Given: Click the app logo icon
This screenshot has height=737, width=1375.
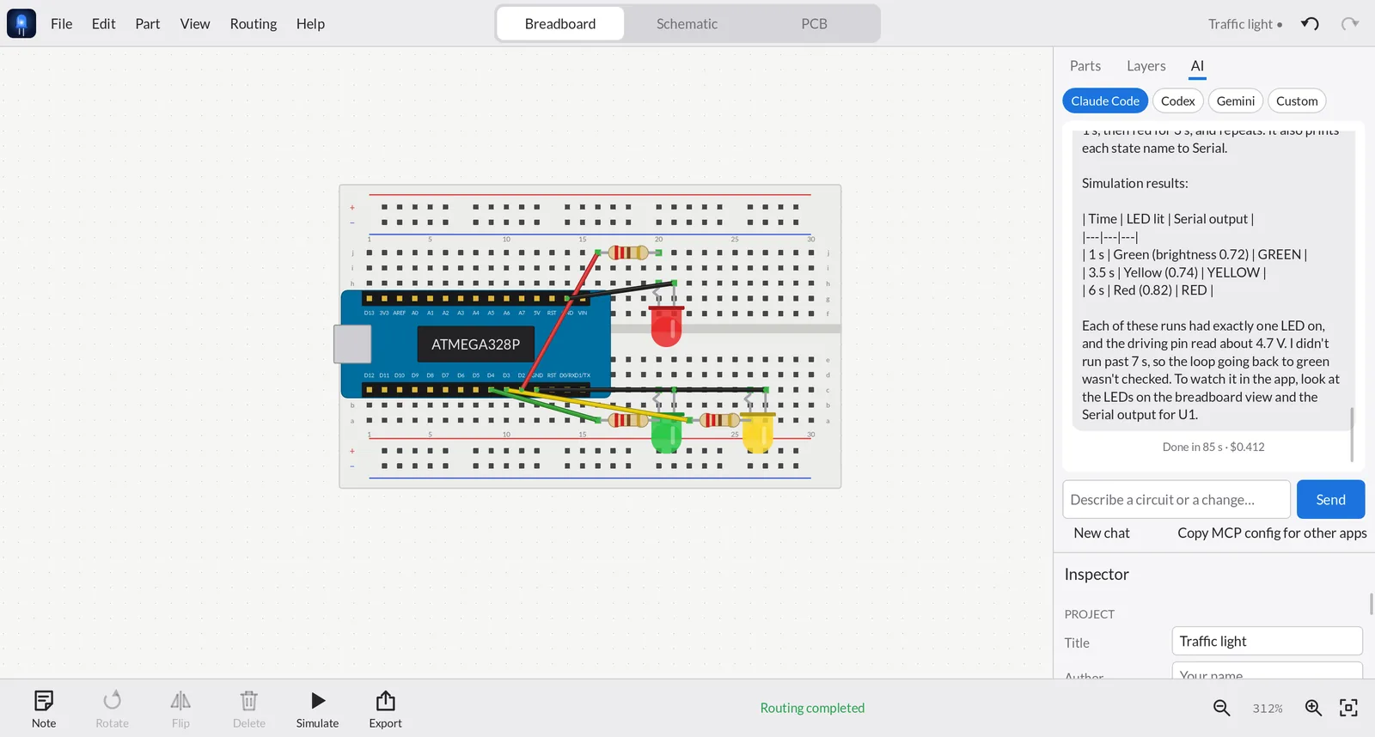Looking at the screenshot, I should coord(21,23).
